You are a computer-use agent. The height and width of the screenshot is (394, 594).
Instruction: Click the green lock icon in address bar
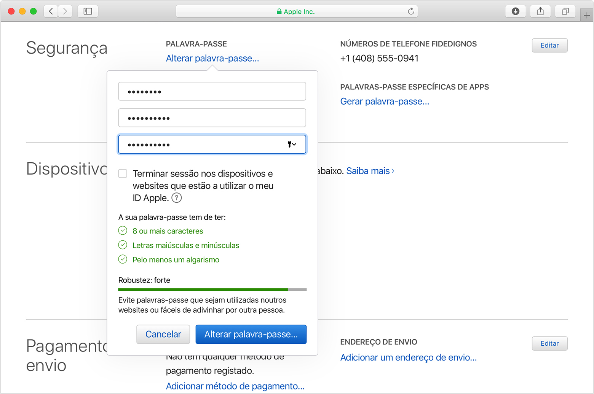[x=279, y=11]
